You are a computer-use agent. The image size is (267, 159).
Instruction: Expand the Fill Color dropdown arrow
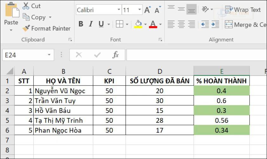146,24
